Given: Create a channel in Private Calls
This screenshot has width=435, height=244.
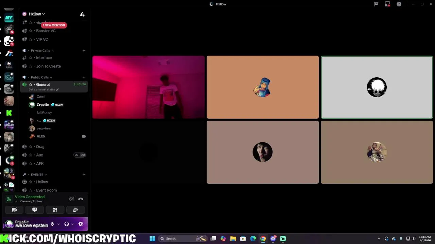Looking at the screenshot, I should [84, 50].
